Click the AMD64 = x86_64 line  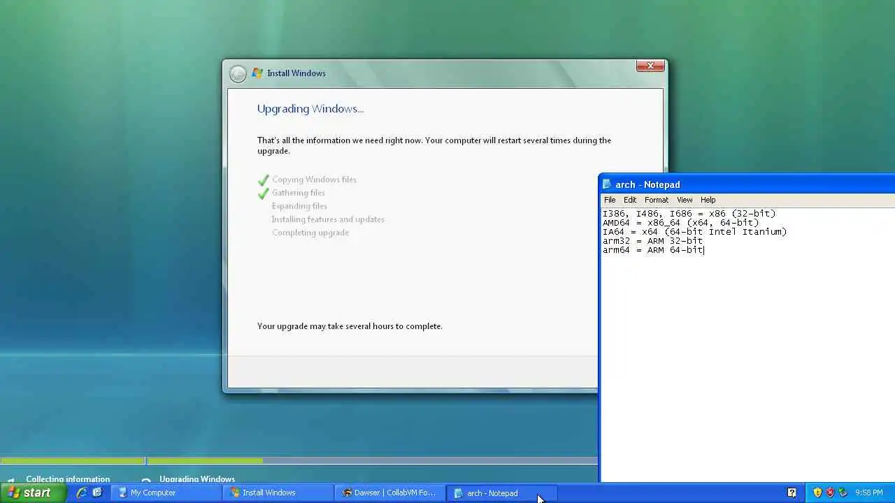pyautogui.click(x=680, y=223)
